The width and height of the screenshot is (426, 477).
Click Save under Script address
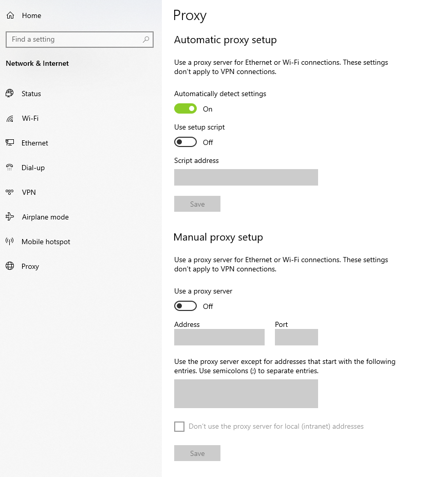(197, 204)
